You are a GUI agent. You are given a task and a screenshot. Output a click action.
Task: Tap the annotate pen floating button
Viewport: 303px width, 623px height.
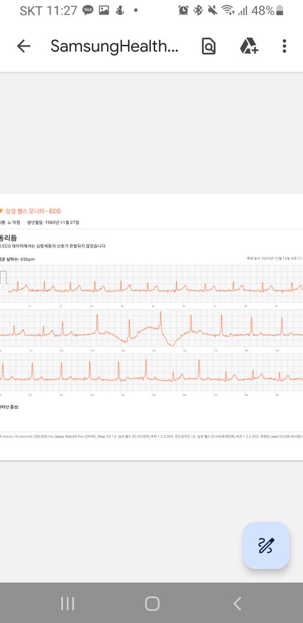tap(266, 545)
